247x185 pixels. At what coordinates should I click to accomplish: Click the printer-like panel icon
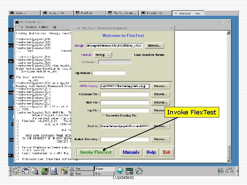click(x=139, y=171)
